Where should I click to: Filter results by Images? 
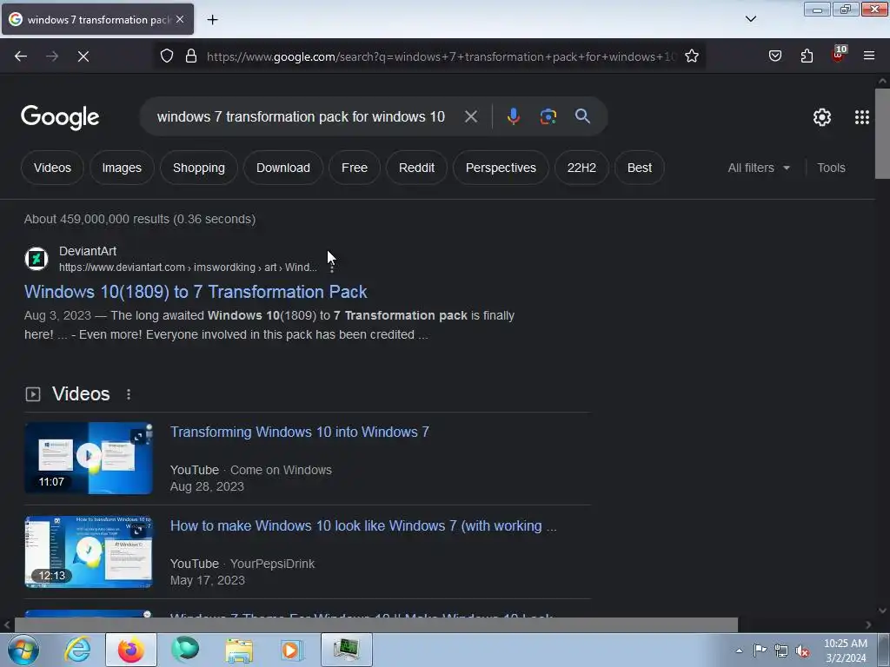pyautogui.click(x=122, y=168)
